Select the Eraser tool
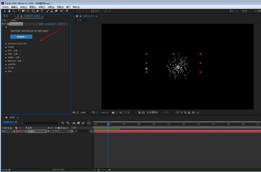Image resolution: width=261 pixels, height=172 pixels. pyautogui.click(x=56, y=11)
